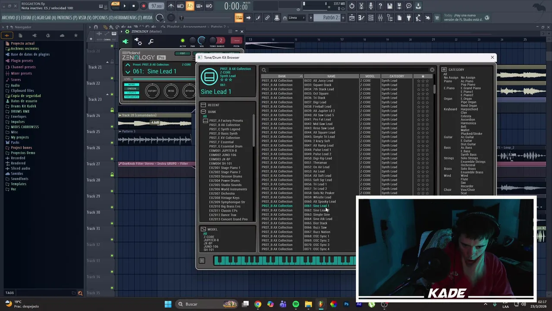Toggle the ACTIV enable LED in Zenology
Screen dimensions: 552x311
tap(183, 41)
